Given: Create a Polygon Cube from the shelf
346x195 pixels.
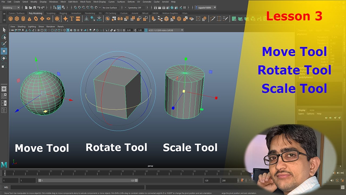Looking at the screenshot, I should coord(17,19).
